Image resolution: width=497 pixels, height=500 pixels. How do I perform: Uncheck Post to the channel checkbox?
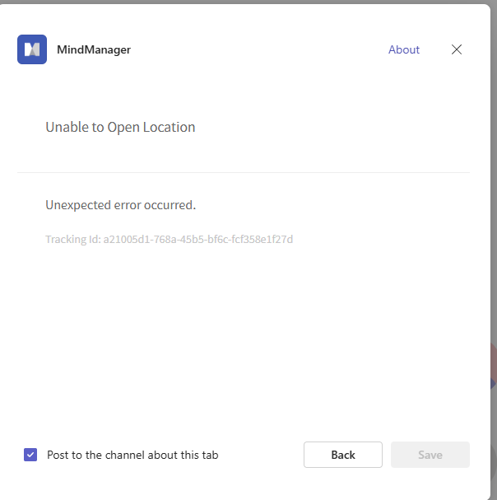click(30, 455)
